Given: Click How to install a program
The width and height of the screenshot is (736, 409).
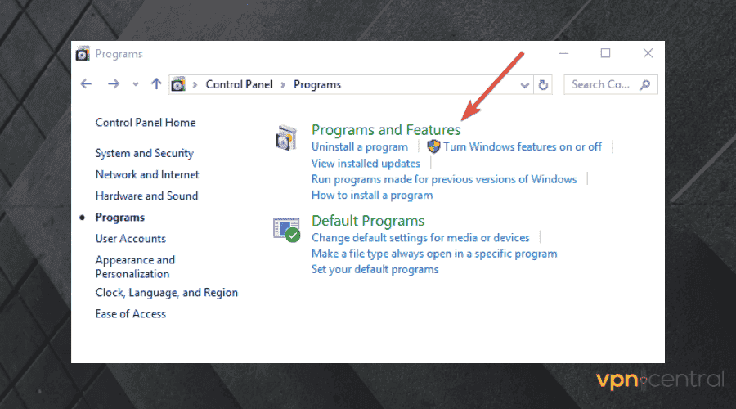Looking at the screenshot, I should click(x=372, y=196).
